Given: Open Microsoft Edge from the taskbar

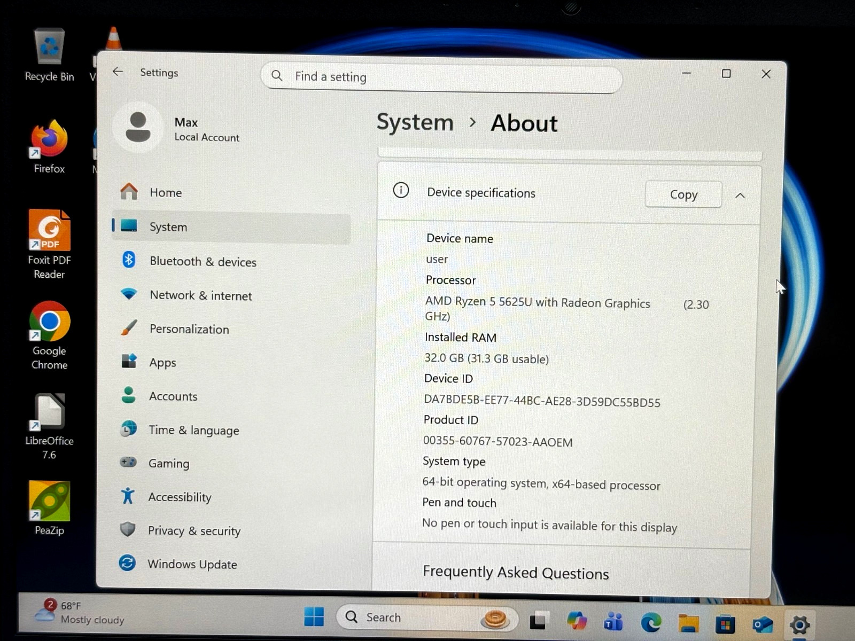Looking at the screenshot, I should [x=651, y=622].
